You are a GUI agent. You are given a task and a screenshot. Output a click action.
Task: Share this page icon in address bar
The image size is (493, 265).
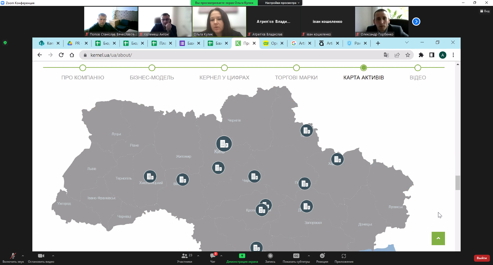coord(397,55)
